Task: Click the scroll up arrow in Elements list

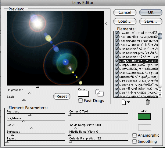Action: 160,90
